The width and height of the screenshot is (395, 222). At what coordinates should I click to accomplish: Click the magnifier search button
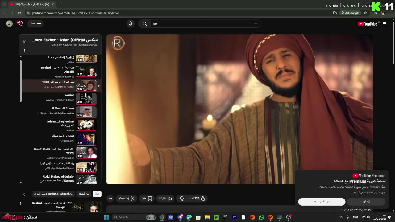tap(144, 24)
